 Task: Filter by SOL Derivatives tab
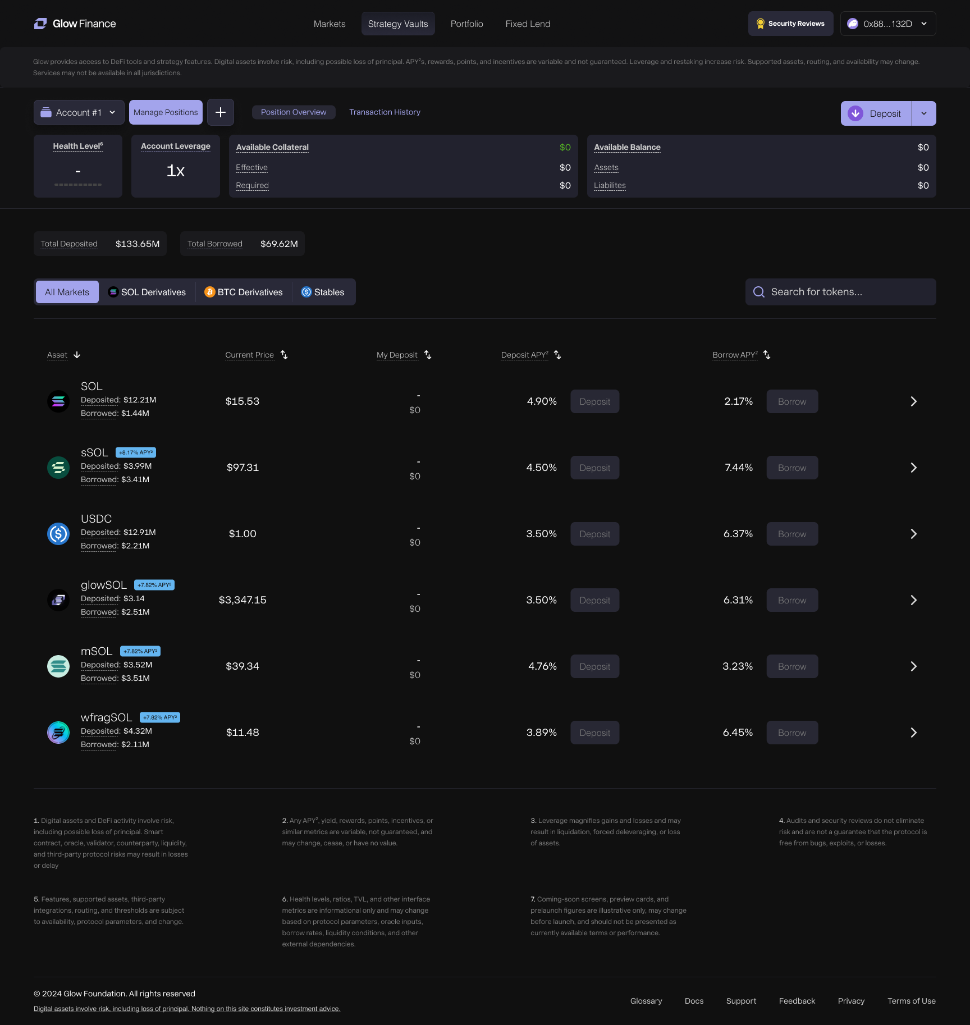click(147, 292)
